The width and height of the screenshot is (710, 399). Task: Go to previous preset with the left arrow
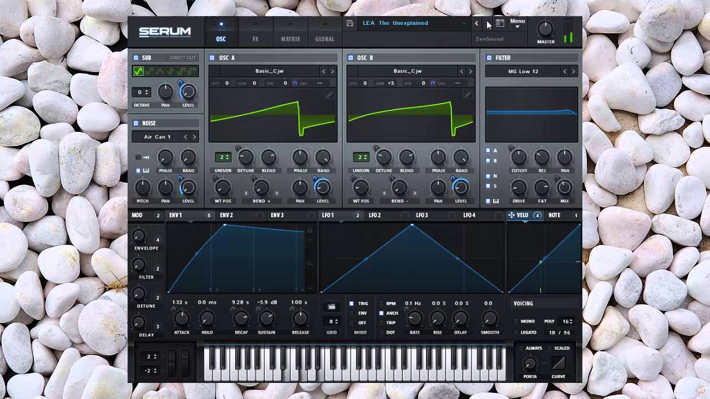click(x=476, y=23)
